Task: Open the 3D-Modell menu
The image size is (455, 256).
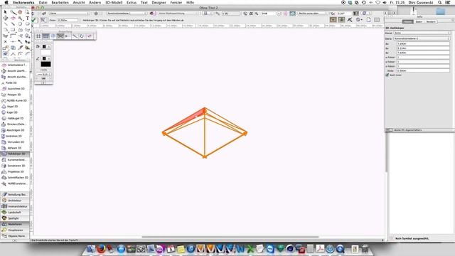Action: [x=114, y=2]
